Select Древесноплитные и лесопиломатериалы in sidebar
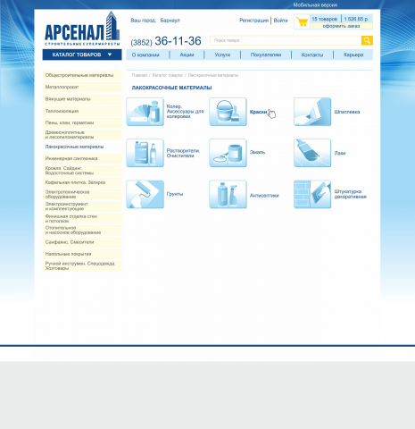 [82, 135]
